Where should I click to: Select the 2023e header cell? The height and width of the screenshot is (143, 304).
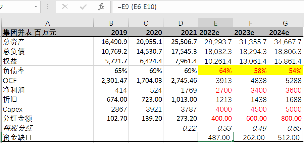(x=251, y=32)
